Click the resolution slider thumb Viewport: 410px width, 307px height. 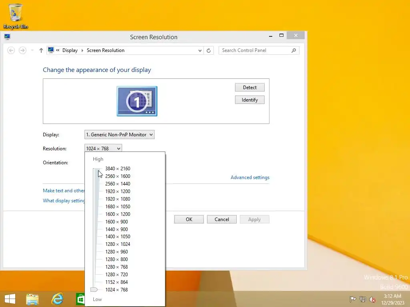(94, 289)
